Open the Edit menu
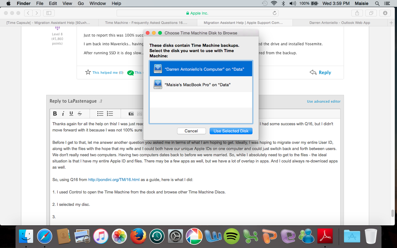Screen dimensions: 397x248 click(53, 3)
